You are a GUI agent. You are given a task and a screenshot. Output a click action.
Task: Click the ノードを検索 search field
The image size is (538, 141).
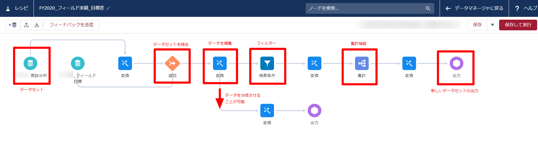click(x=366, y=8)
